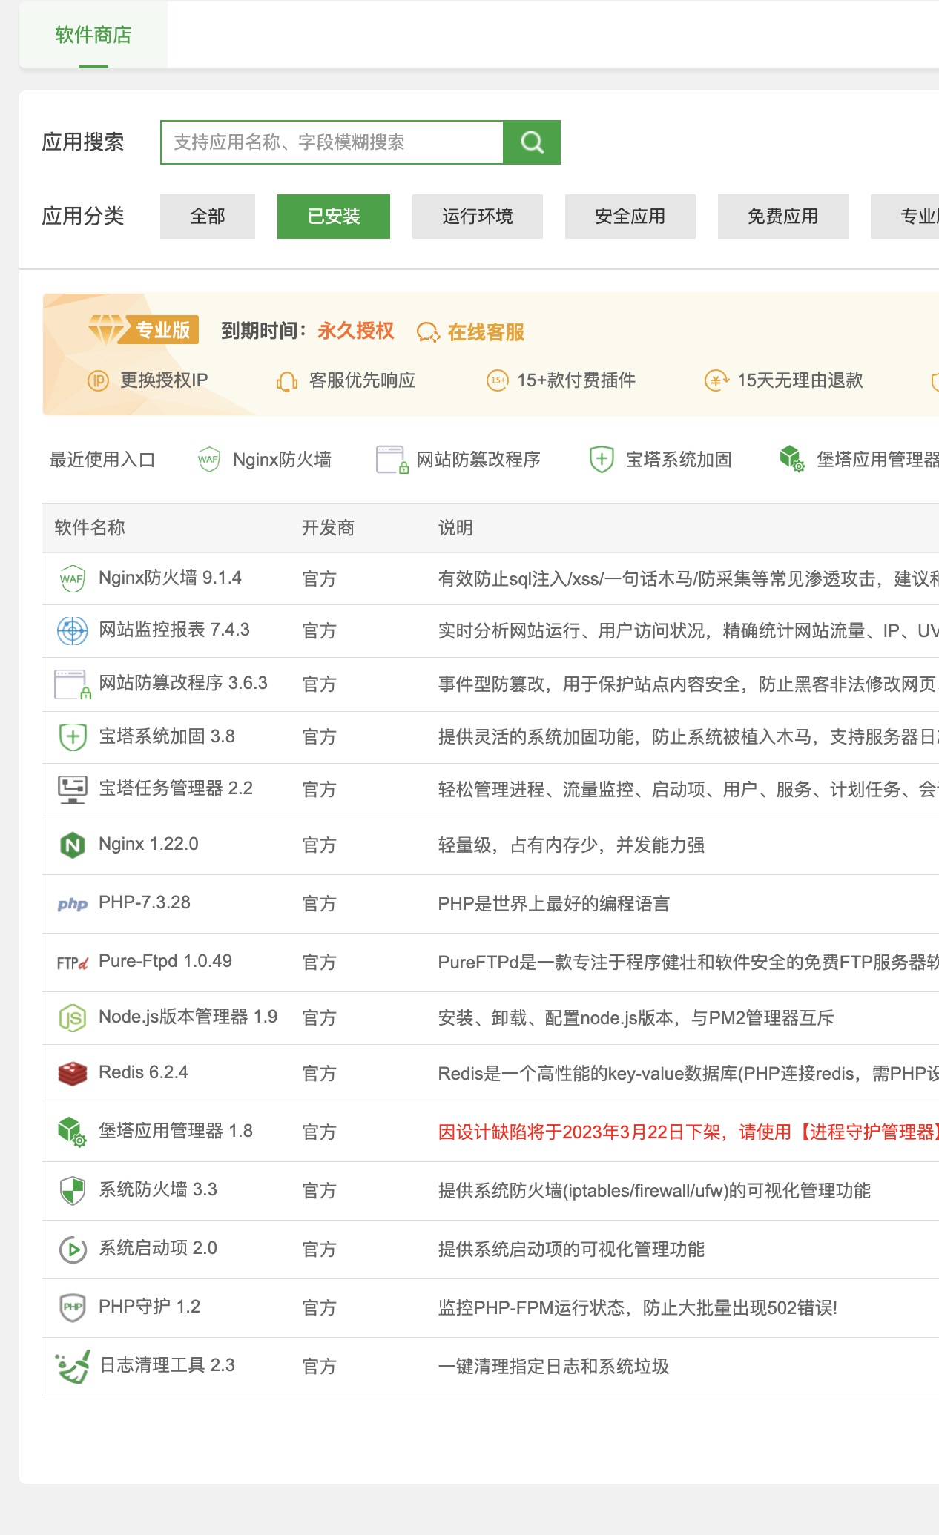Screen dimensions: 939x1535
Task: Click the Redis 6.2.4 icon
Action: (x=72, y=1074)
